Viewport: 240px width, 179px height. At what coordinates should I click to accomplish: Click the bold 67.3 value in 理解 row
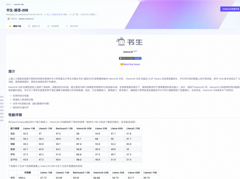[79, 144]
